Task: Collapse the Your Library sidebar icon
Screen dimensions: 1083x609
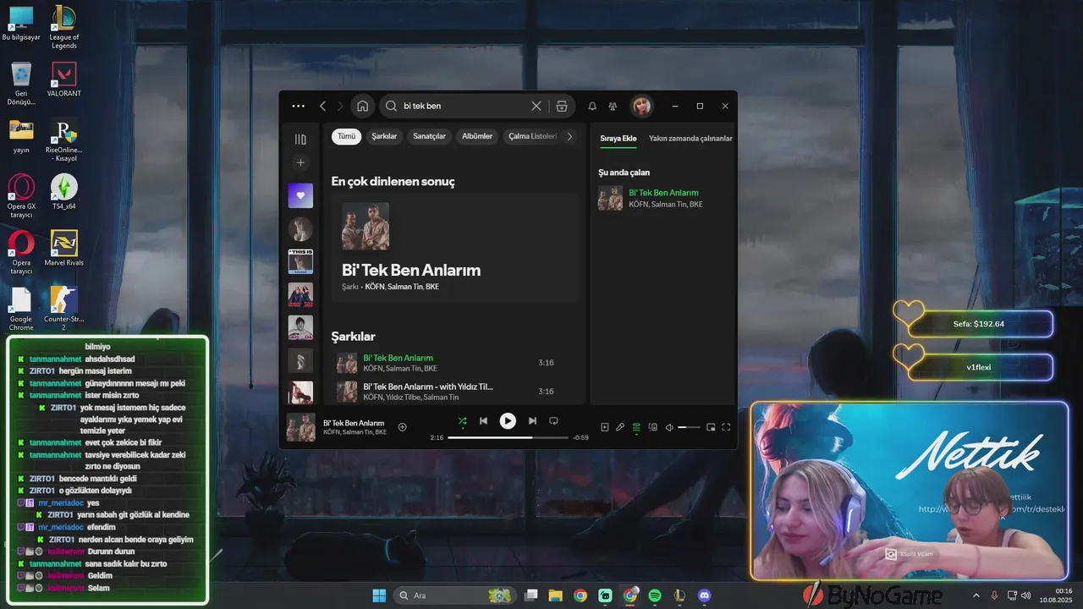Action: (x=300, y=140)
